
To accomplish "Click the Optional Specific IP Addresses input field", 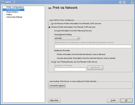I will click(93, 46).
